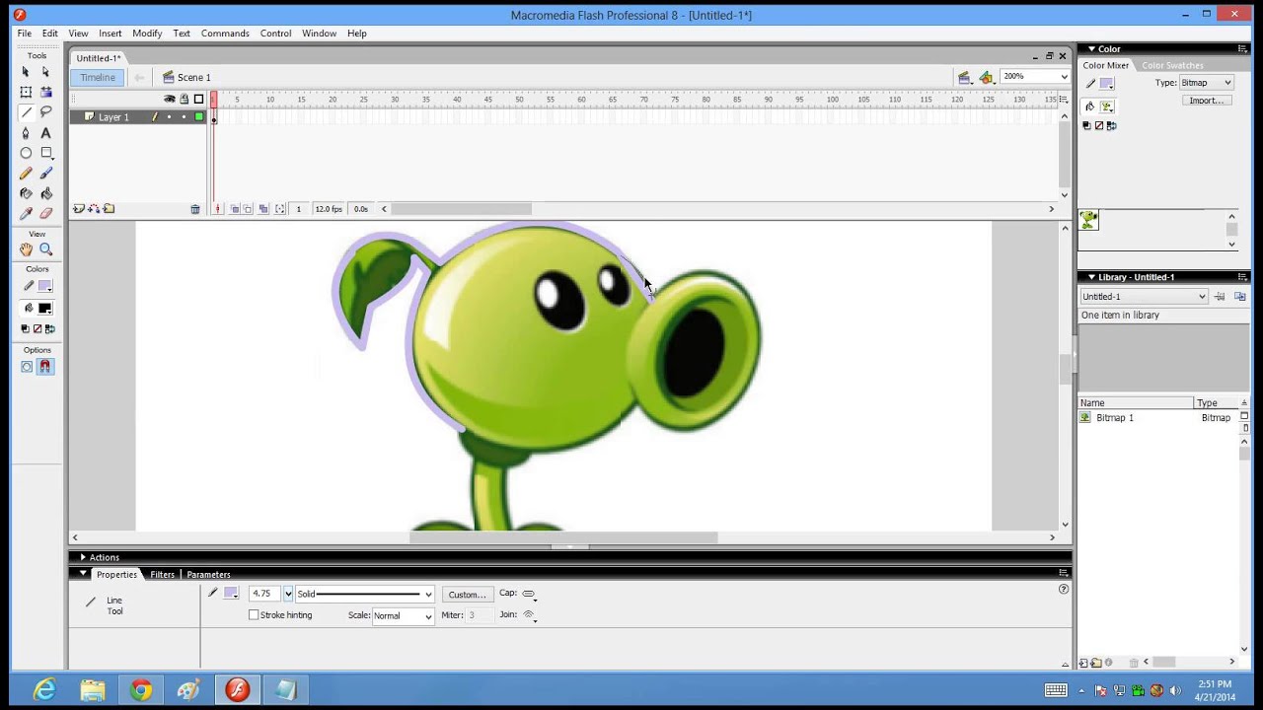
Task: Open the File menu
Action: coord(24,34)
